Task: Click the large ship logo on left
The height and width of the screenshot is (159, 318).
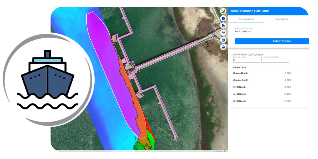Action: click(47, 79)
